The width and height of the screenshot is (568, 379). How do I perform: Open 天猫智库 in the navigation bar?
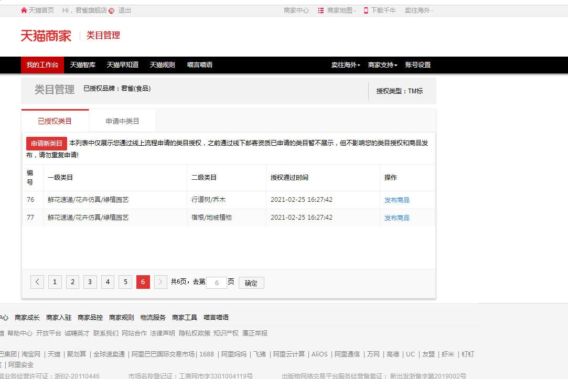82,65
